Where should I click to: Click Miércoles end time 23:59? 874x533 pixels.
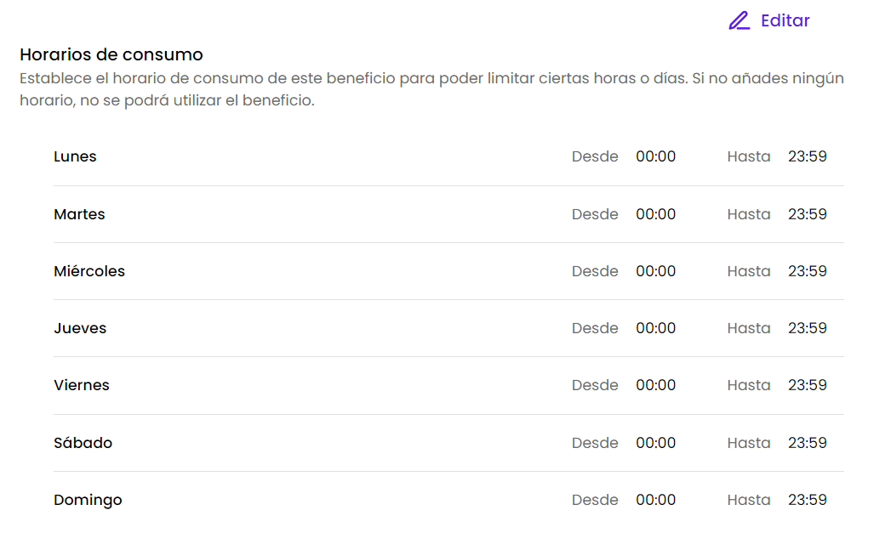tap(807, 271)
